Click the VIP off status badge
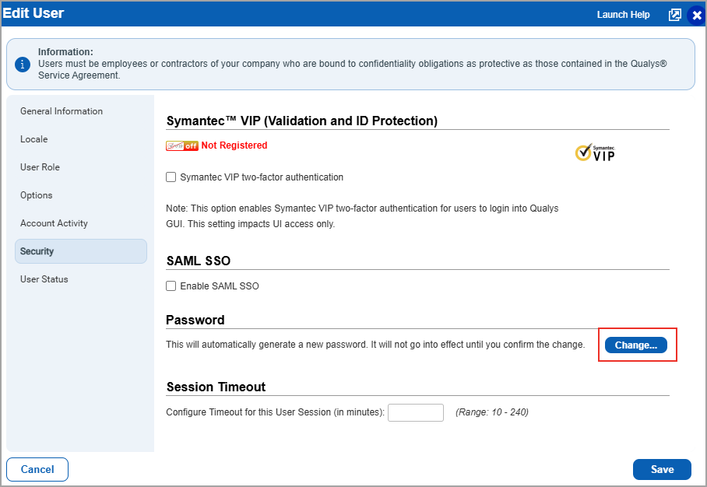 coord(182,145)
